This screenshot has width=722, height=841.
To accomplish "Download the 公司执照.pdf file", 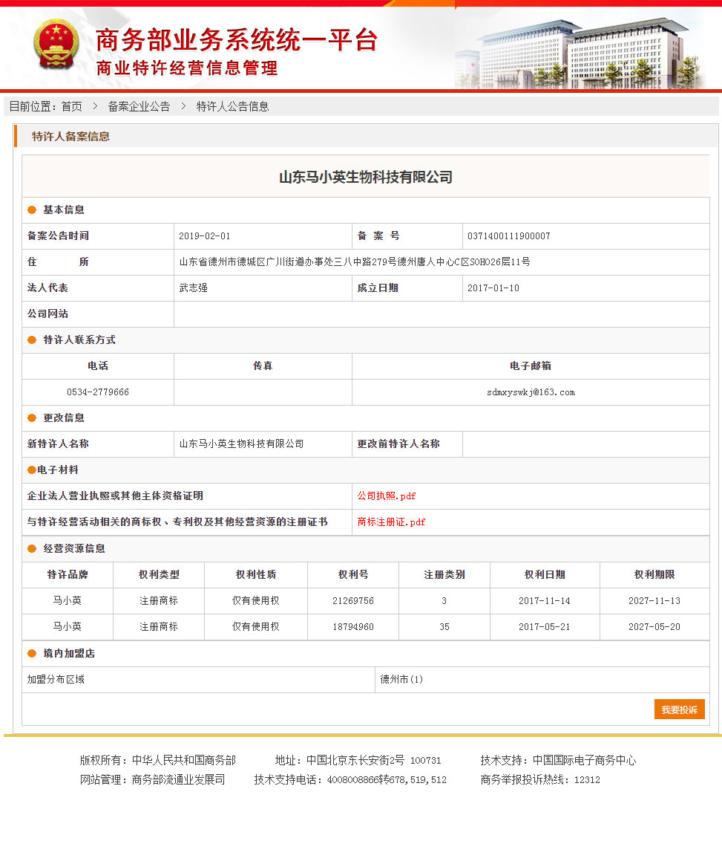I will tap(386, 496).
